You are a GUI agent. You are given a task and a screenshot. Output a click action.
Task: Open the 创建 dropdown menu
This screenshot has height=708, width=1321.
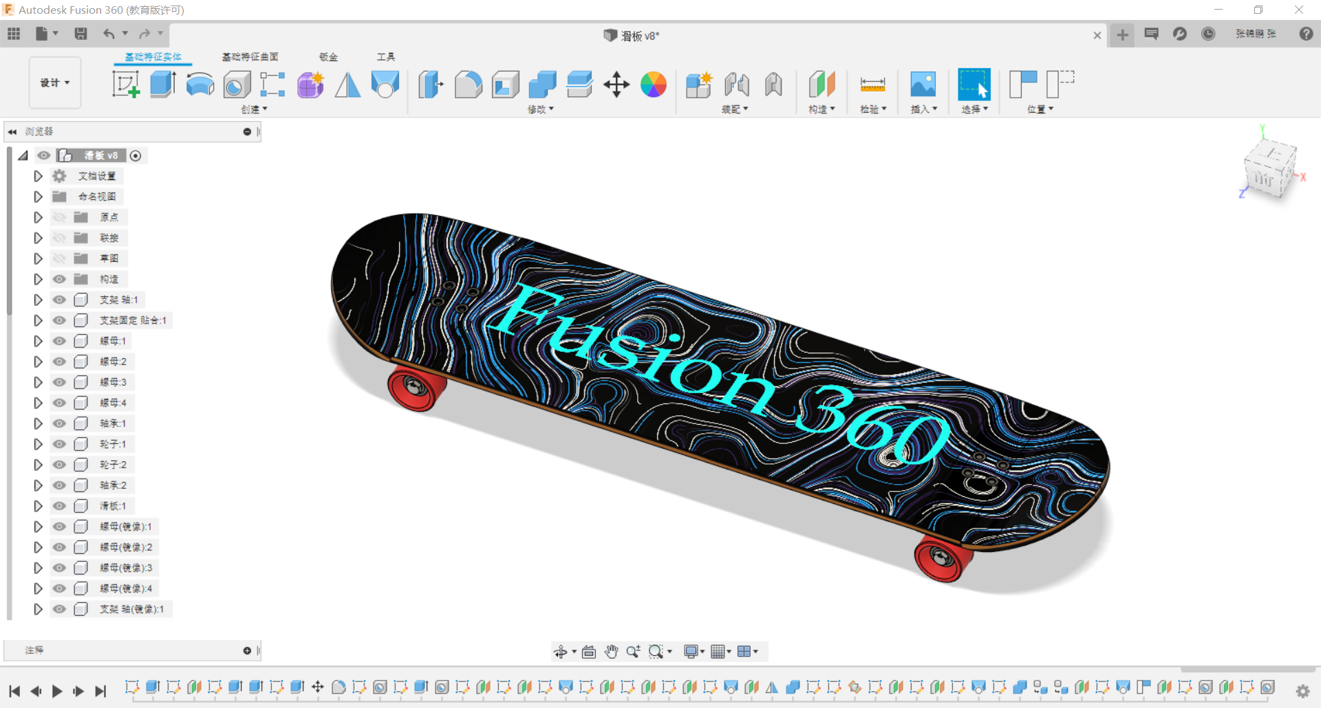[x=254, y=109]
